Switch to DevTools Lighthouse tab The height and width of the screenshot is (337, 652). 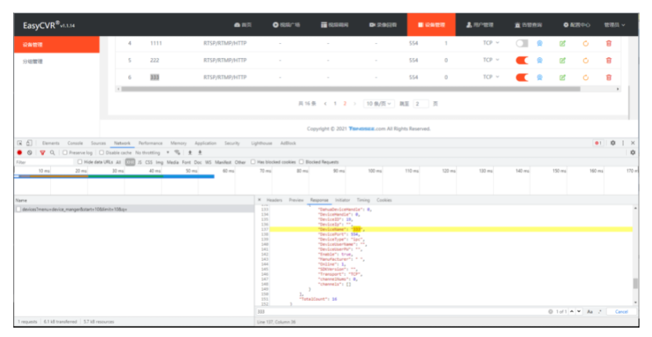click(261, 143)
